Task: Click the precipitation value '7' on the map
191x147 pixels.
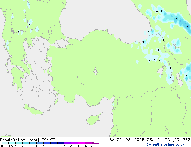Action: [x=187, y=26]
